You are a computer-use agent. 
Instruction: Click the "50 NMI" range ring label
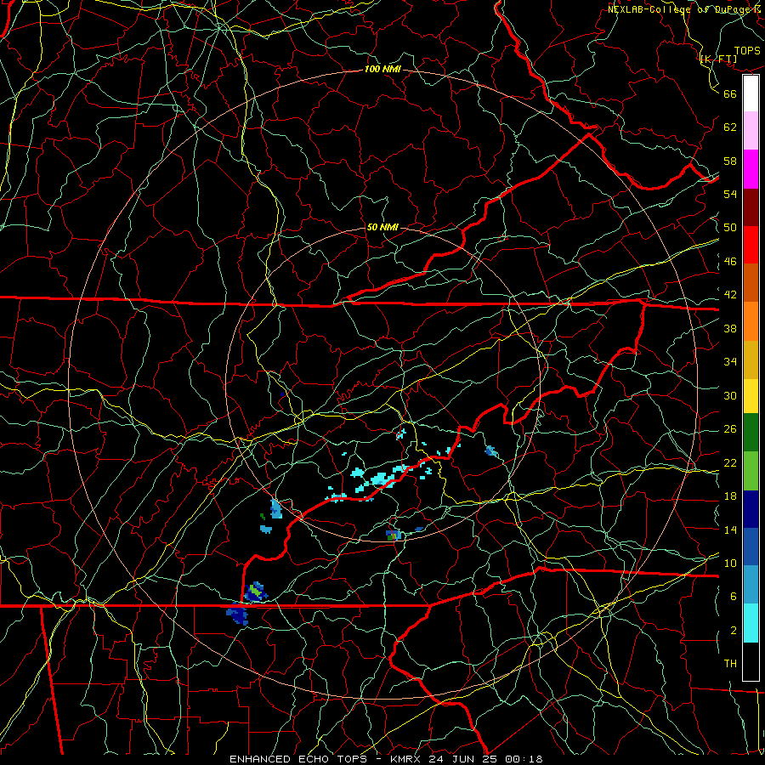pos(382,227)
